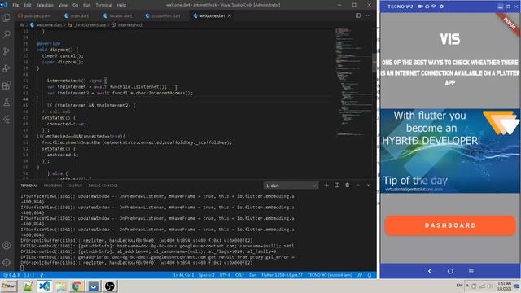Screen dimensions: 521x293
Task: Split the editor to the right
Action: coord(358,15)
